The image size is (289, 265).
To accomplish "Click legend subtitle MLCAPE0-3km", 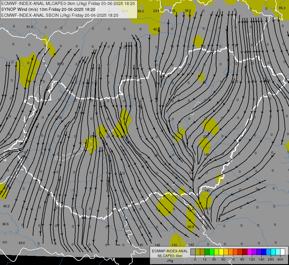I will coord(170,256).
